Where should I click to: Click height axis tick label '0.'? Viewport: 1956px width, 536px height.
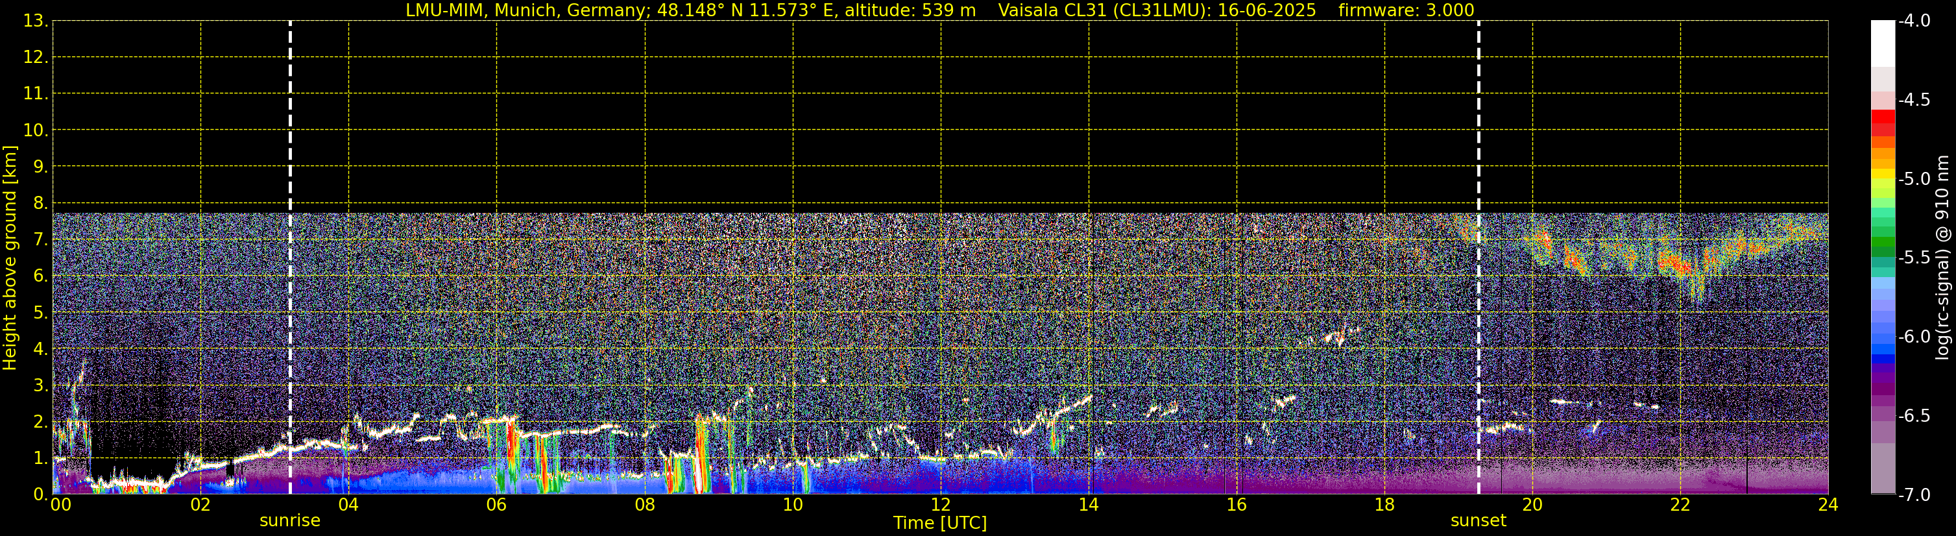click(40, 494)
